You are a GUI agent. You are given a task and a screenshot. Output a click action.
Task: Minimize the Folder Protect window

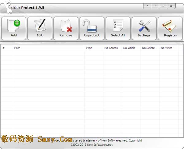(x=163, y=6)
